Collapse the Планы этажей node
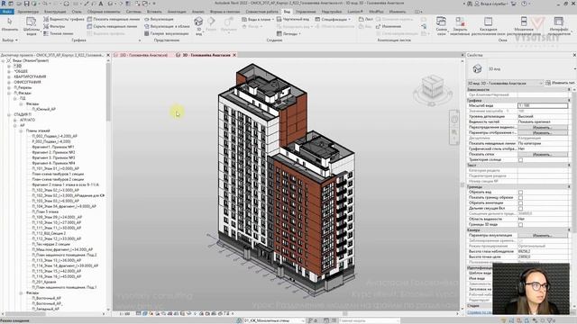 pos(21,130)
